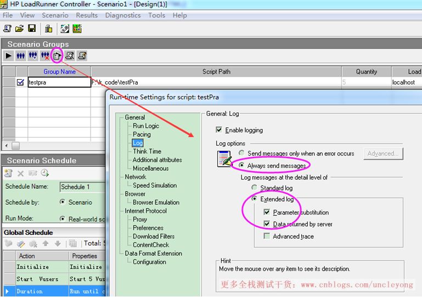Select Proxy in the settings tree
Image resolution: width=422 pixels, height=297 pixels.
pos(140,220)
